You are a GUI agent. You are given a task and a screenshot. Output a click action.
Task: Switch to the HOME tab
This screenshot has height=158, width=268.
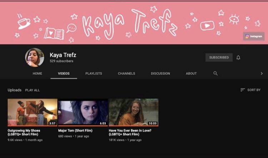pyautogui.click(x=38, y=74)
